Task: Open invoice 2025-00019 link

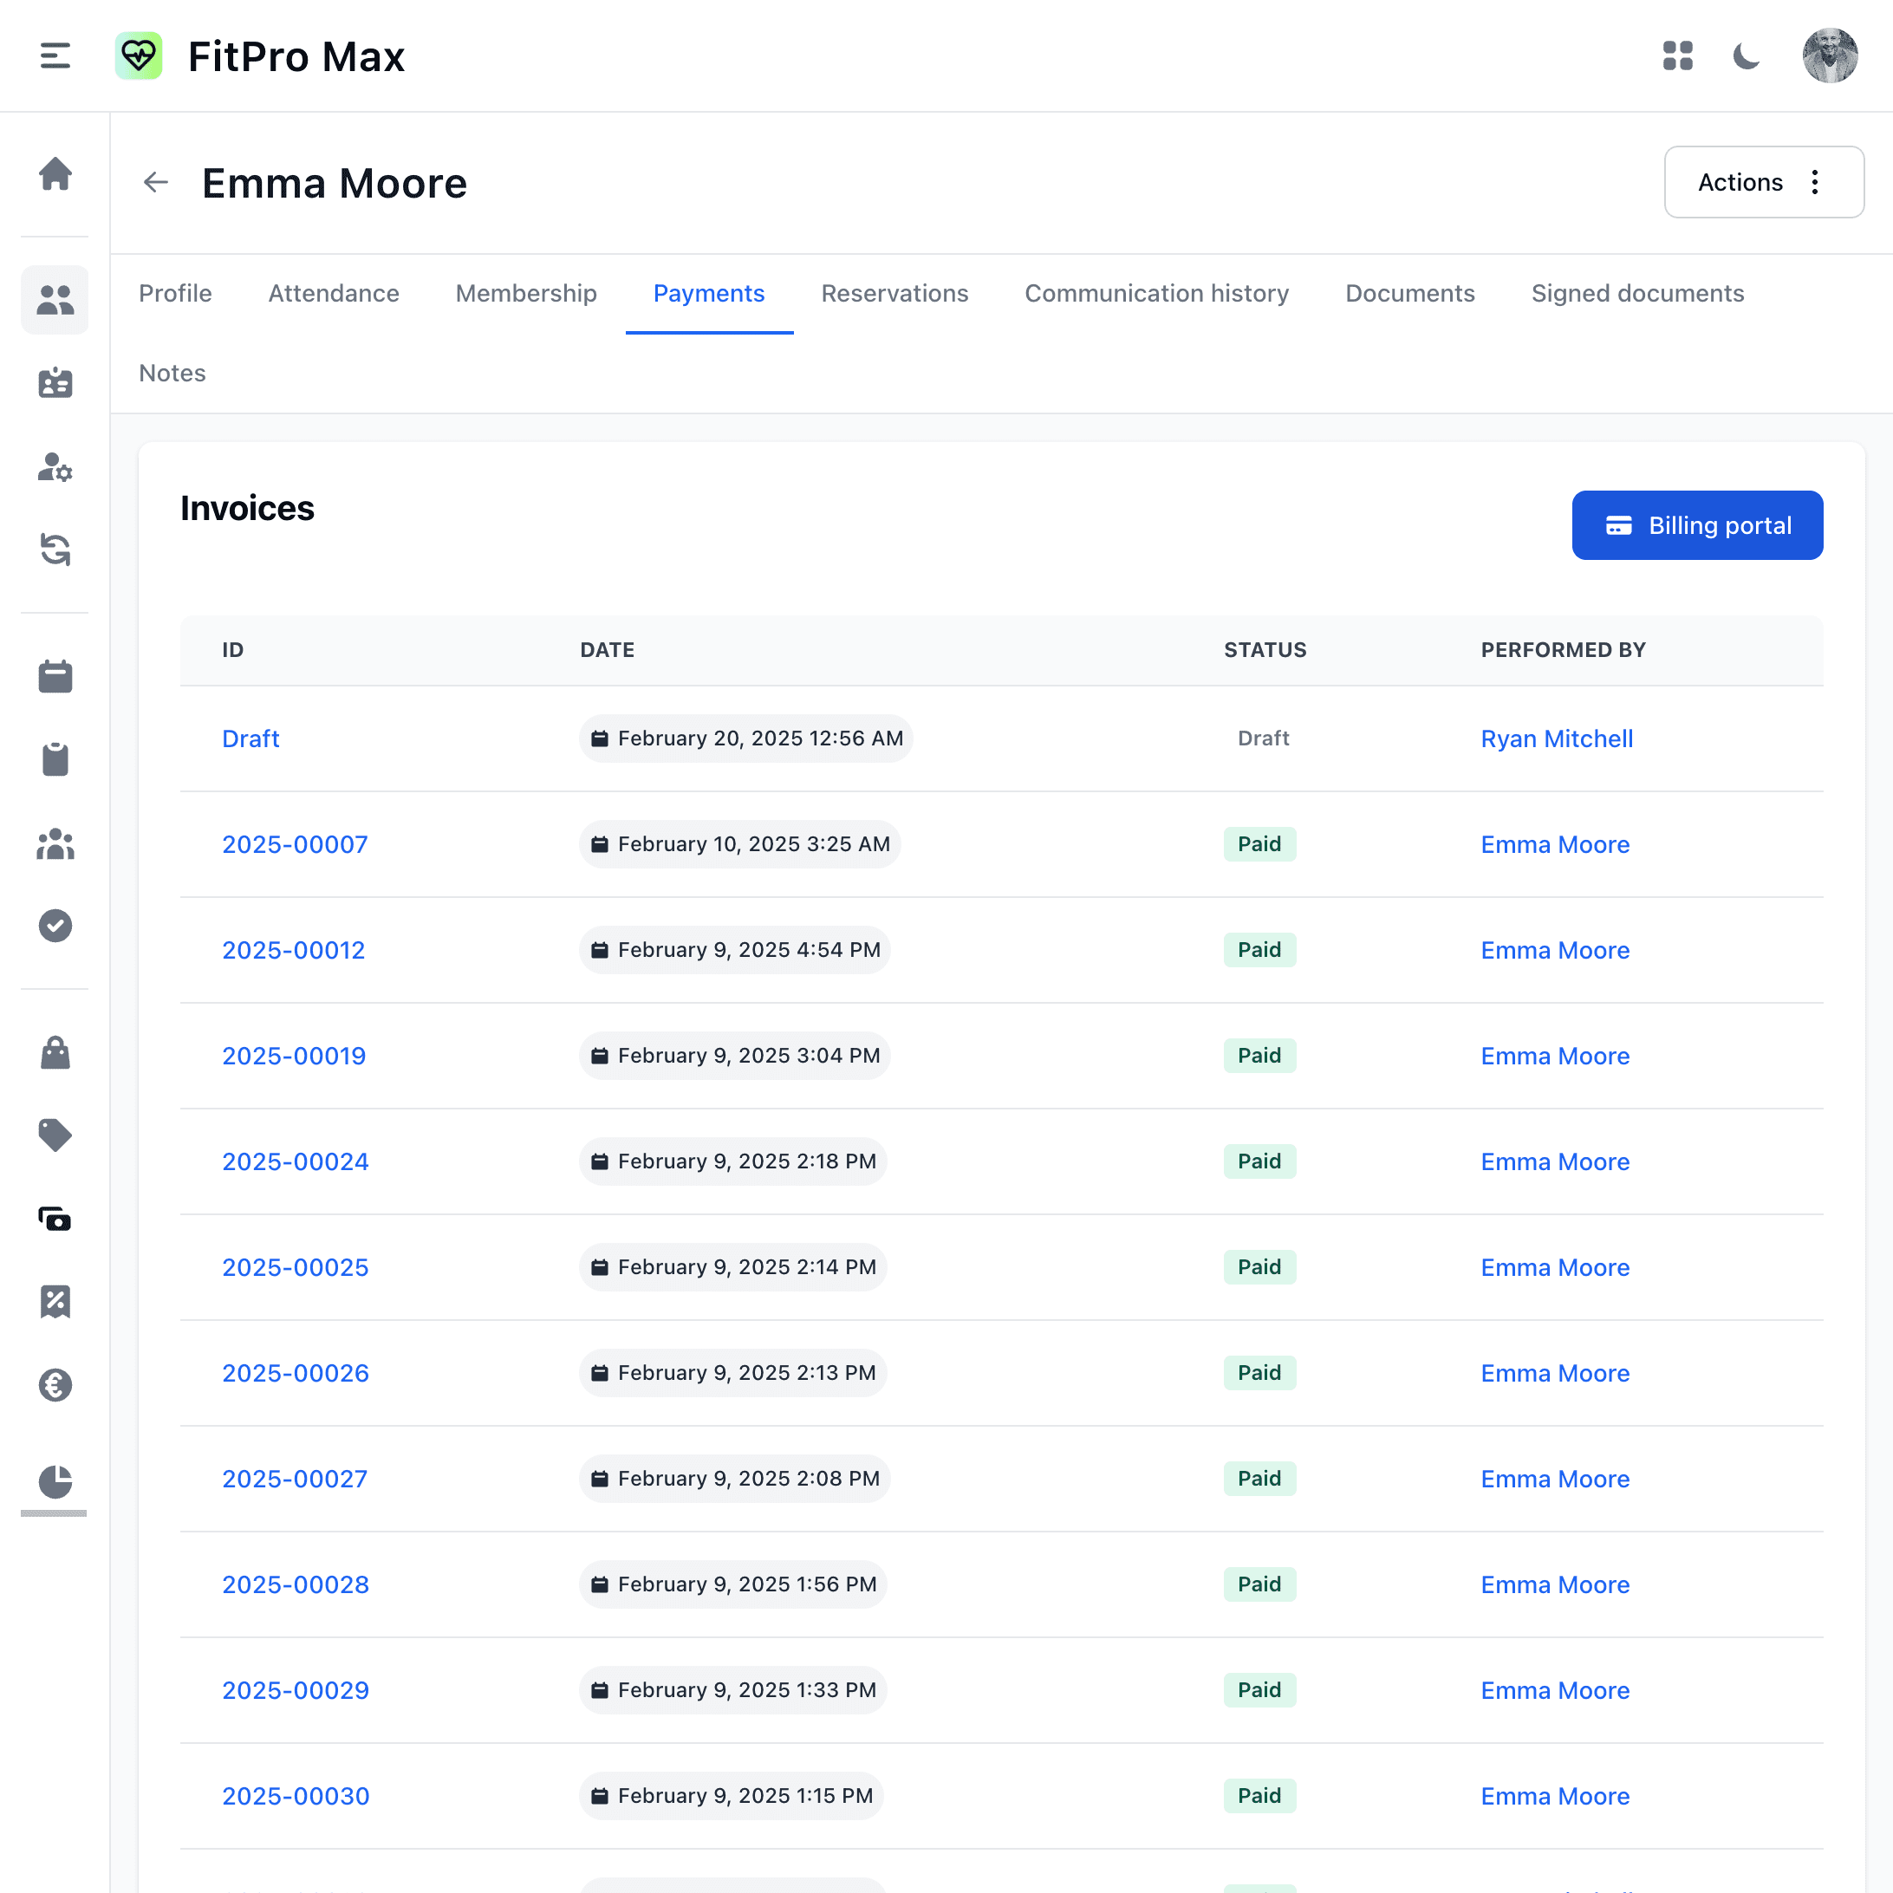Action: click(x=293, y=1055)
